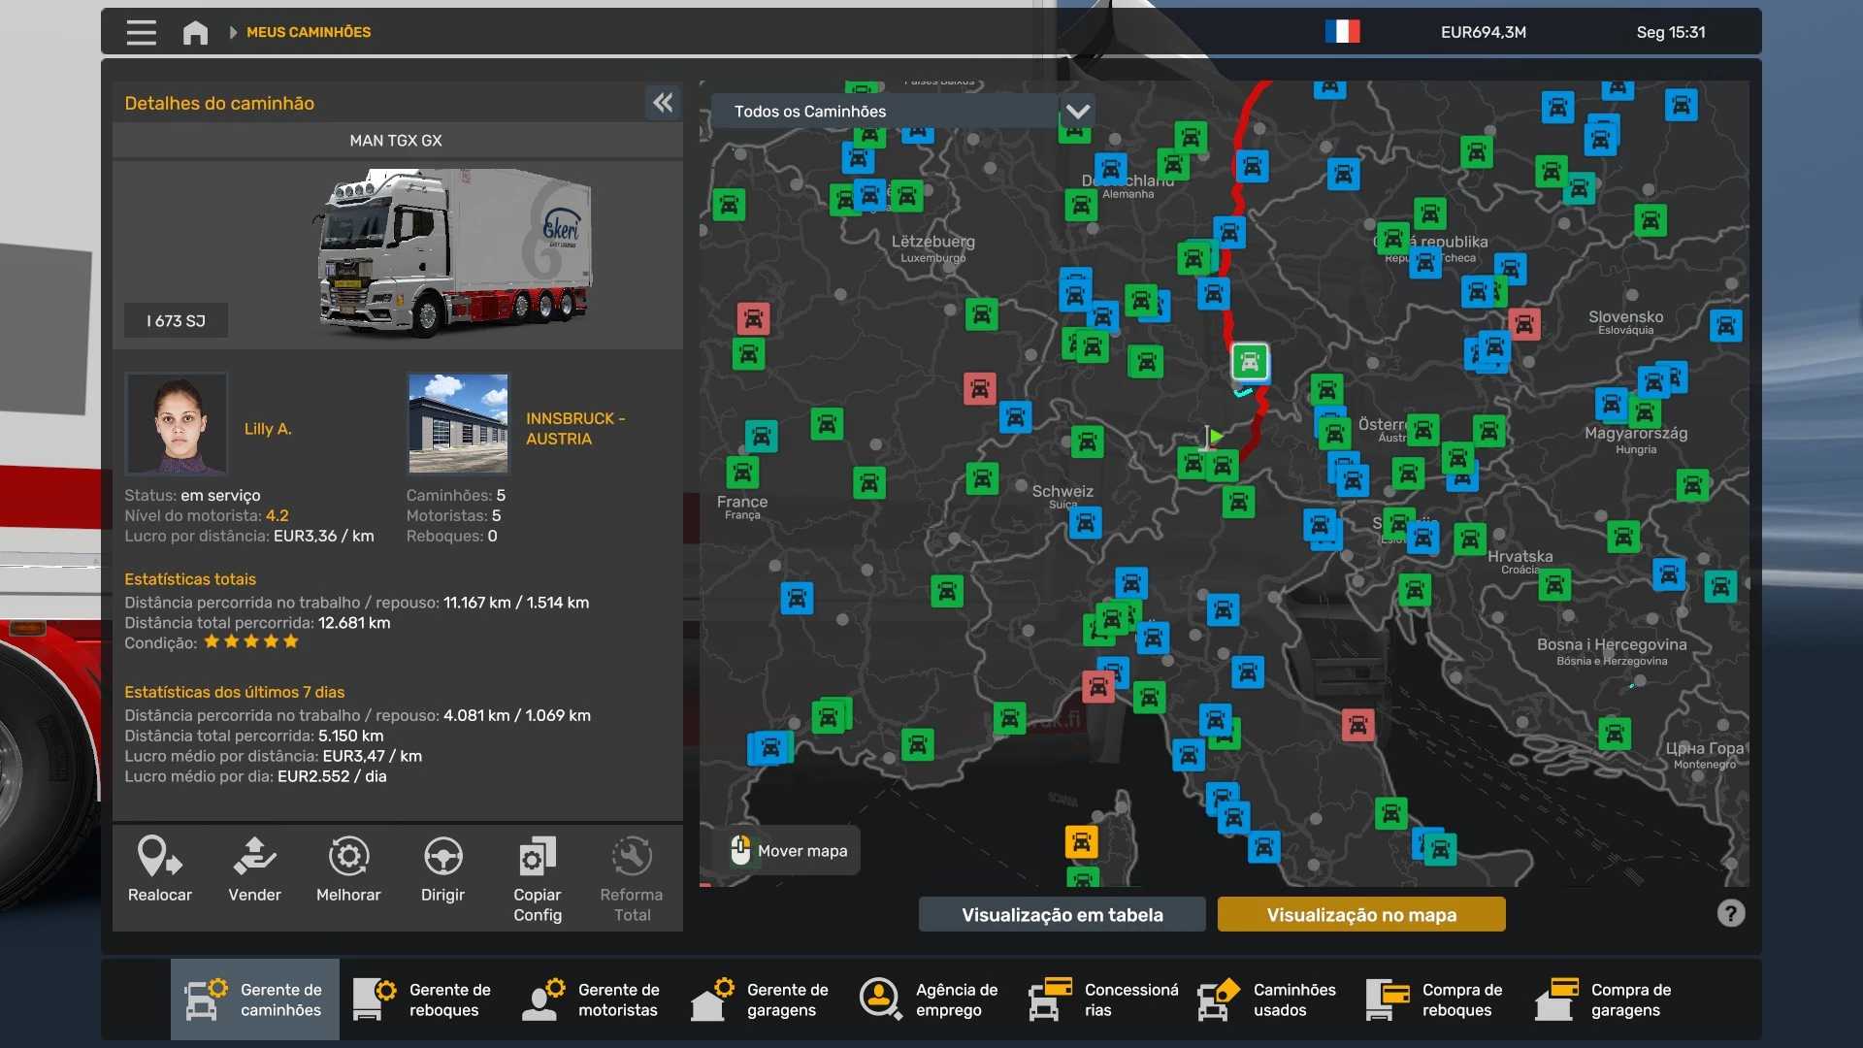Click the Vender truck icon
The width and height of the screenshot is (1863, 1048).
pyautogui.click(x=254, y=857)
